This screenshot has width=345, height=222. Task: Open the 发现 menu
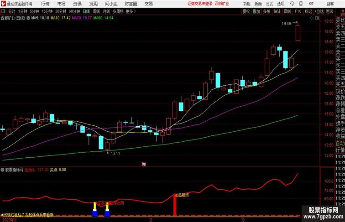93,4
